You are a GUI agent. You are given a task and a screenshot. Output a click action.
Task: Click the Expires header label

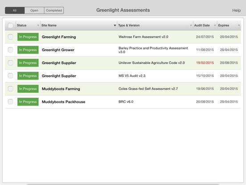pos(224,25)
